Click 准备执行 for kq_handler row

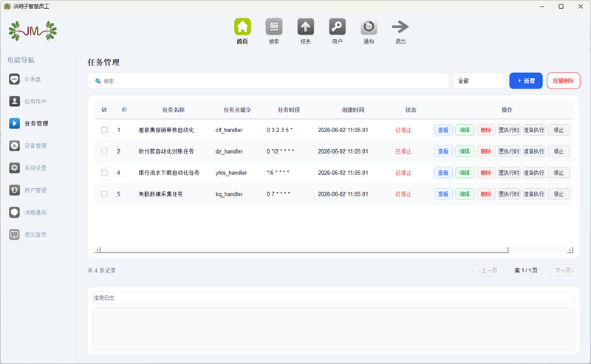[x=534, y=194]
